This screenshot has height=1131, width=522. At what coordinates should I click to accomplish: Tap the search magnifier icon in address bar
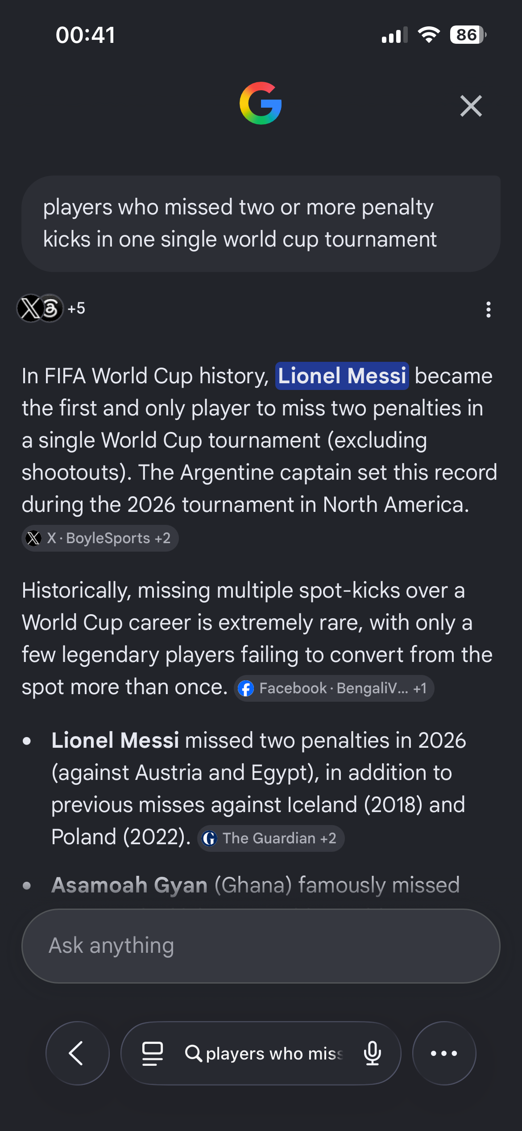pyautogui.click(x=194, y=1053)
